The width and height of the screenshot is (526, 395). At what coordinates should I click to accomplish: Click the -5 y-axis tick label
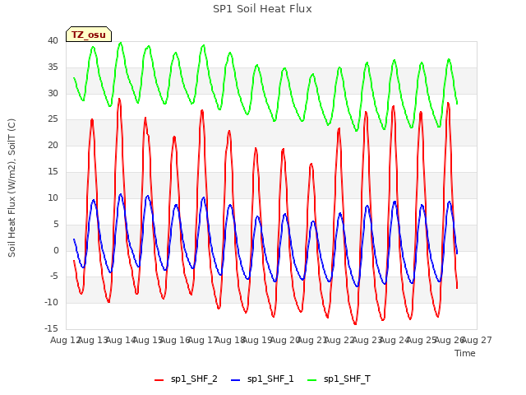click(x=53, y=276)
